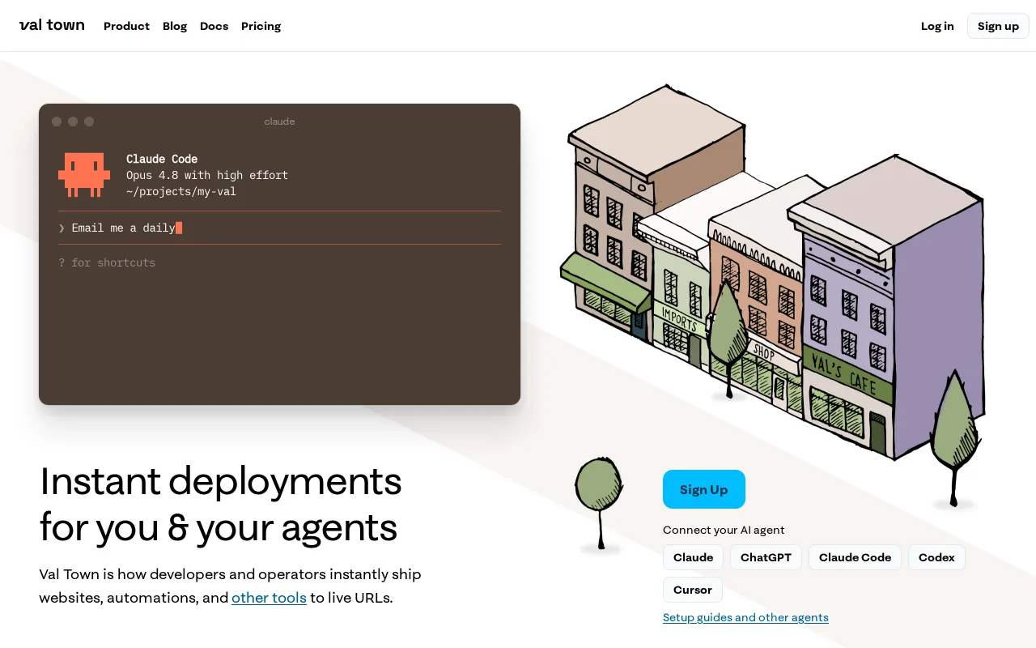The height and width of the screenshot is (648, 1036).
Task: Open the Blog navigation link
Action: point(175,26)
